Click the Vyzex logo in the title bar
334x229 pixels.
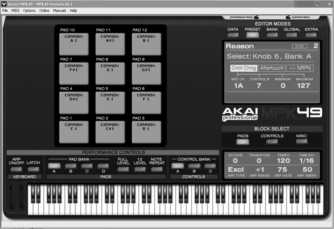point(4,4)
